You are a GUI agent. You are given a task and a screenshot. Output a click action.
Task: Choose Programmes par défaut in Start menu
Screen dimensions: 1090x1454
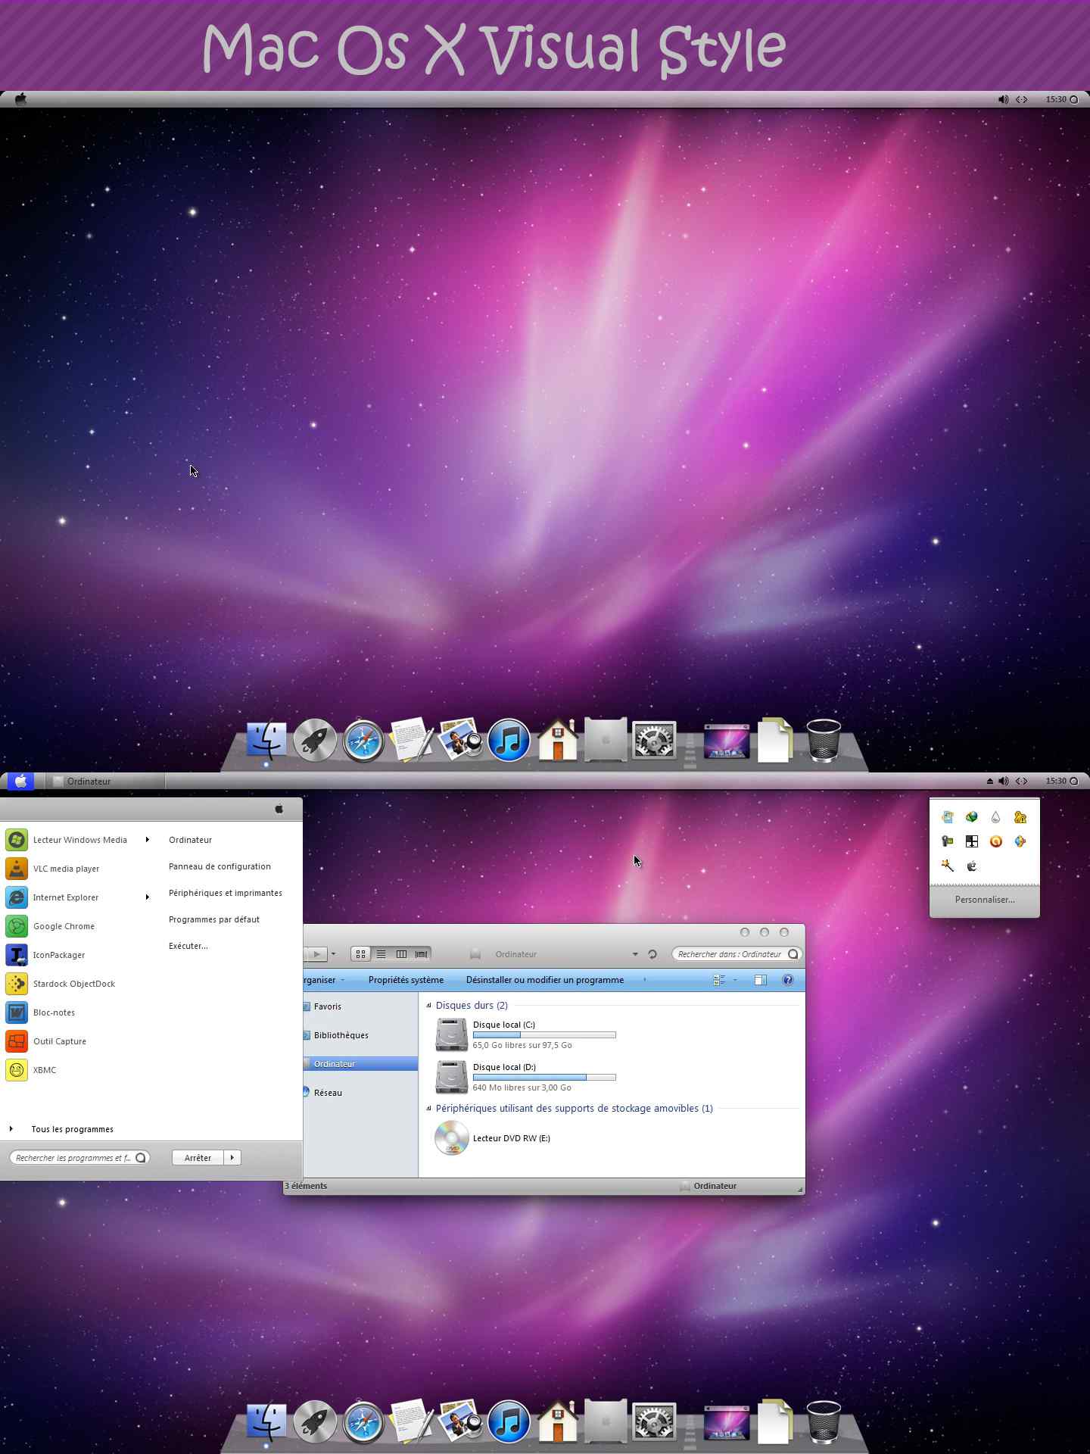tap(214, 919)
